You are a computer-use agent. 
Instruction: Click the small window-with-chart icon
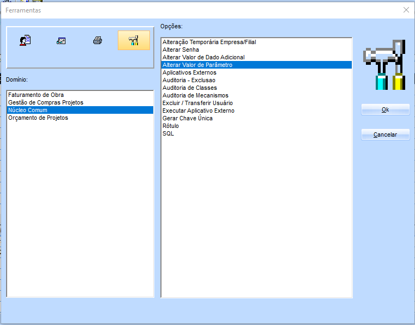[x=61, y=40]
